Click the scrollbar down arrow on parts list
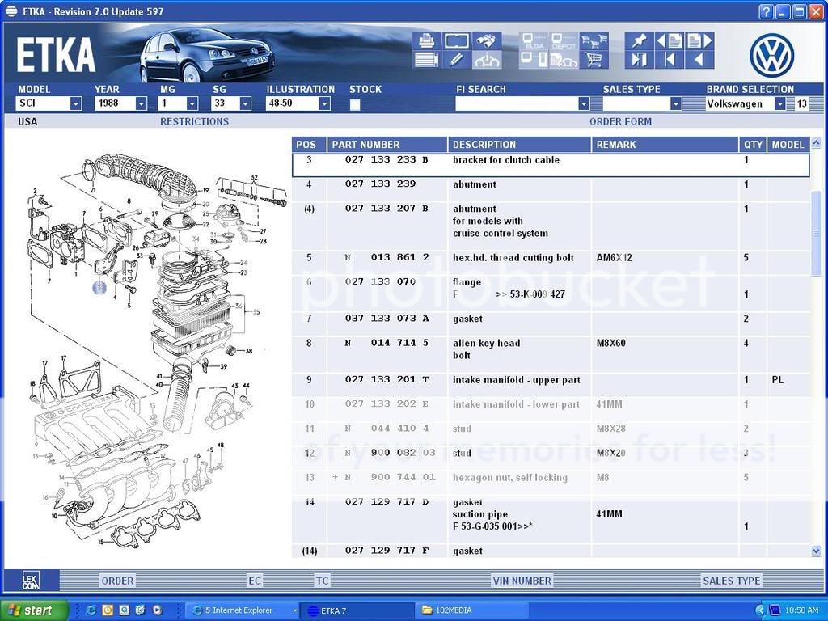 (817, 551)
